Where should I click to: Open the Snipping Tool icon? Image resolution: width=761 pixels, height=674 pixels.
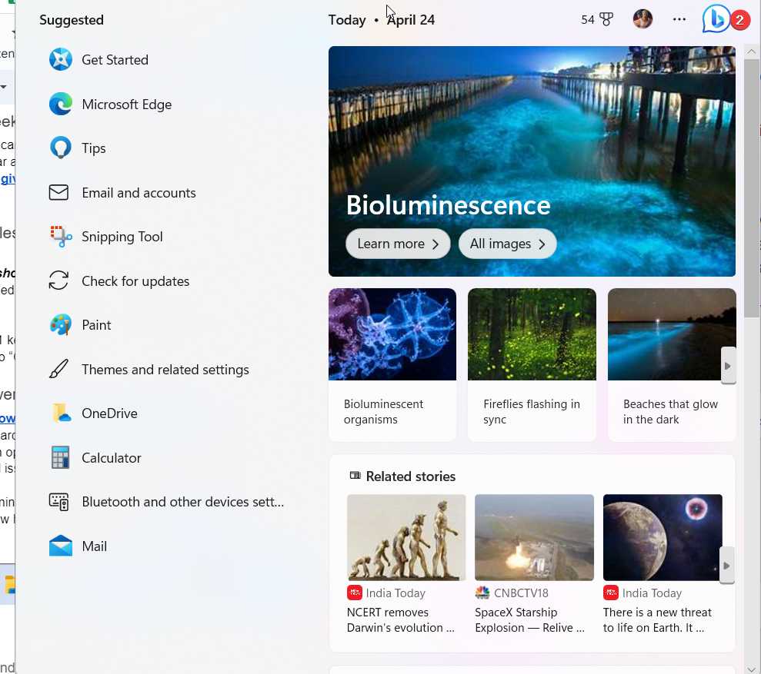click(61, 237)
